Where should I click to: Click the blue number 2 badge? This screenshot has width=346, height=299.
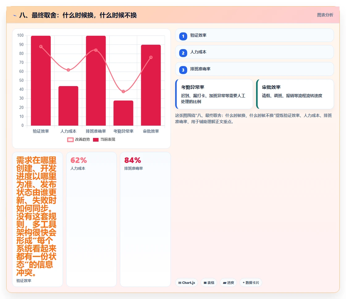click(183, 53)
